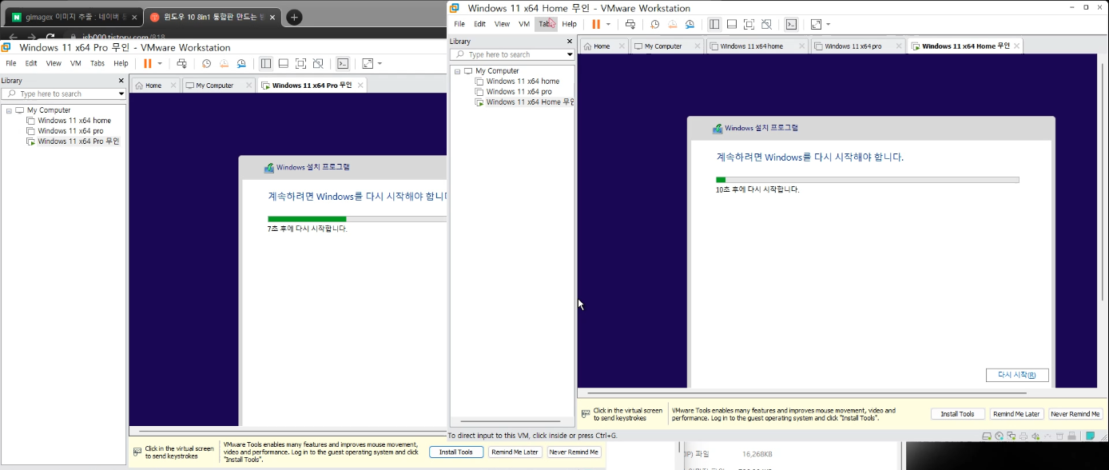The width and height of the screenshot is (1109, 470).
Task: Collapse My Computer tree in the Pro window
Action: 9,110
